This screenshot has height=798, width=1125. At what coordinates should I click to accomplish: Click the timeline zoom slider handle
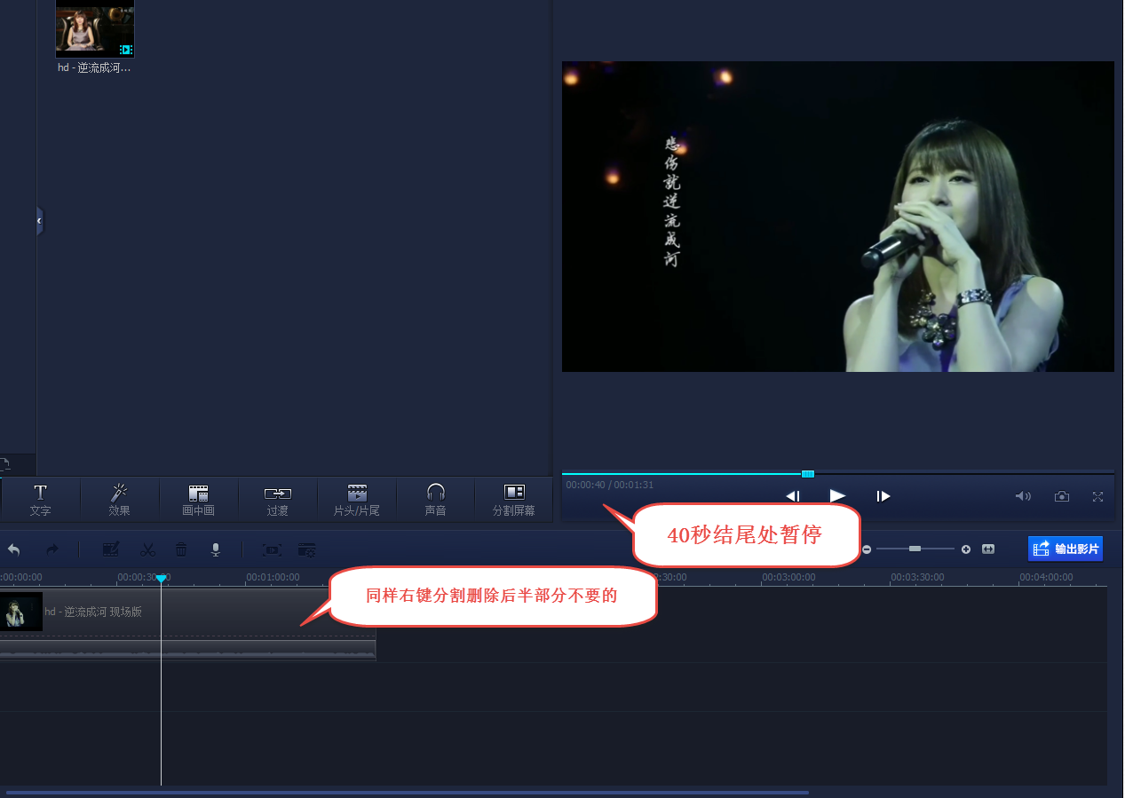(915, 549)
